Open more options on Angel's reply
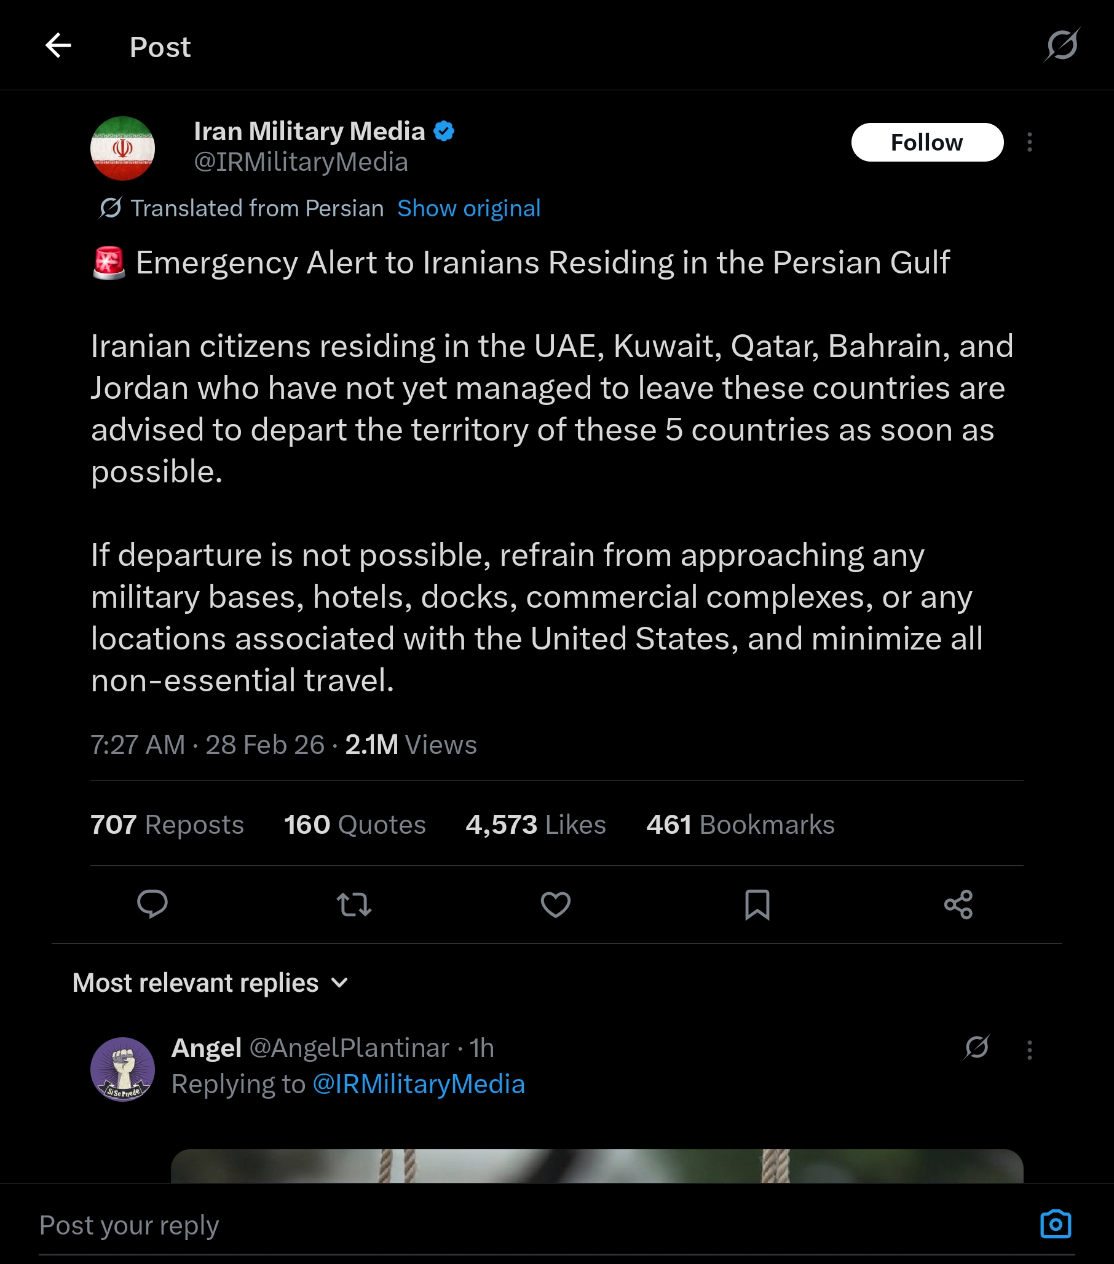Image resolution: width=1114 pixels, height=1264 pixels. pyautogui.click(x=1029, y=1050)
